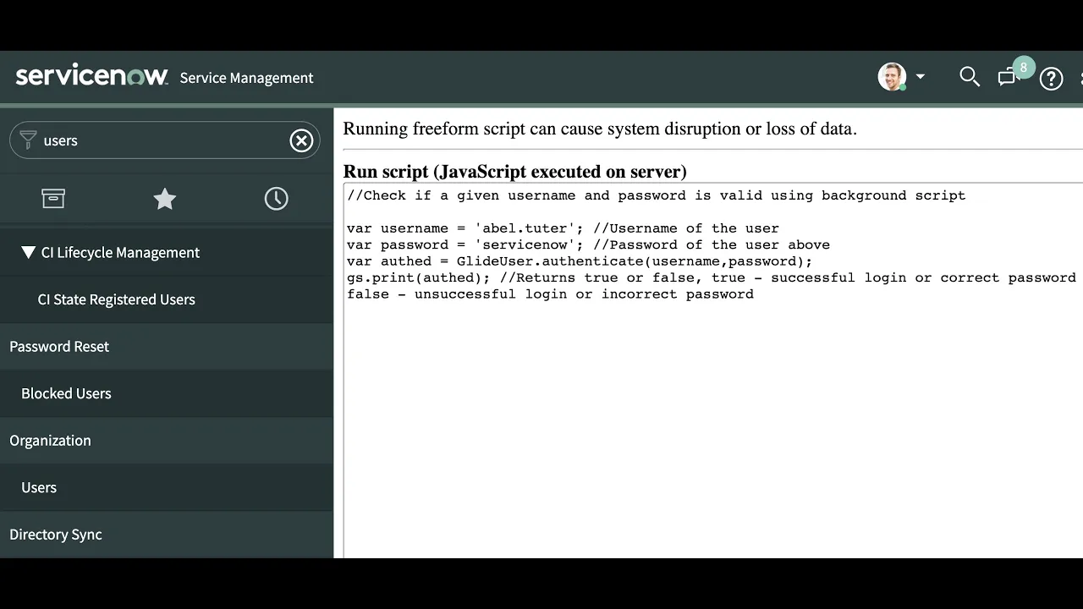Expand the user menu dropdown arrow

click(921, 76)
